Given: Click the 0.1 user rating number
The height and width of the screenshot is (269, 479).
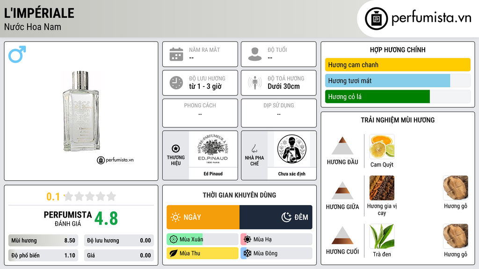Looking at the screenshot, I should (x=53, y=197).
